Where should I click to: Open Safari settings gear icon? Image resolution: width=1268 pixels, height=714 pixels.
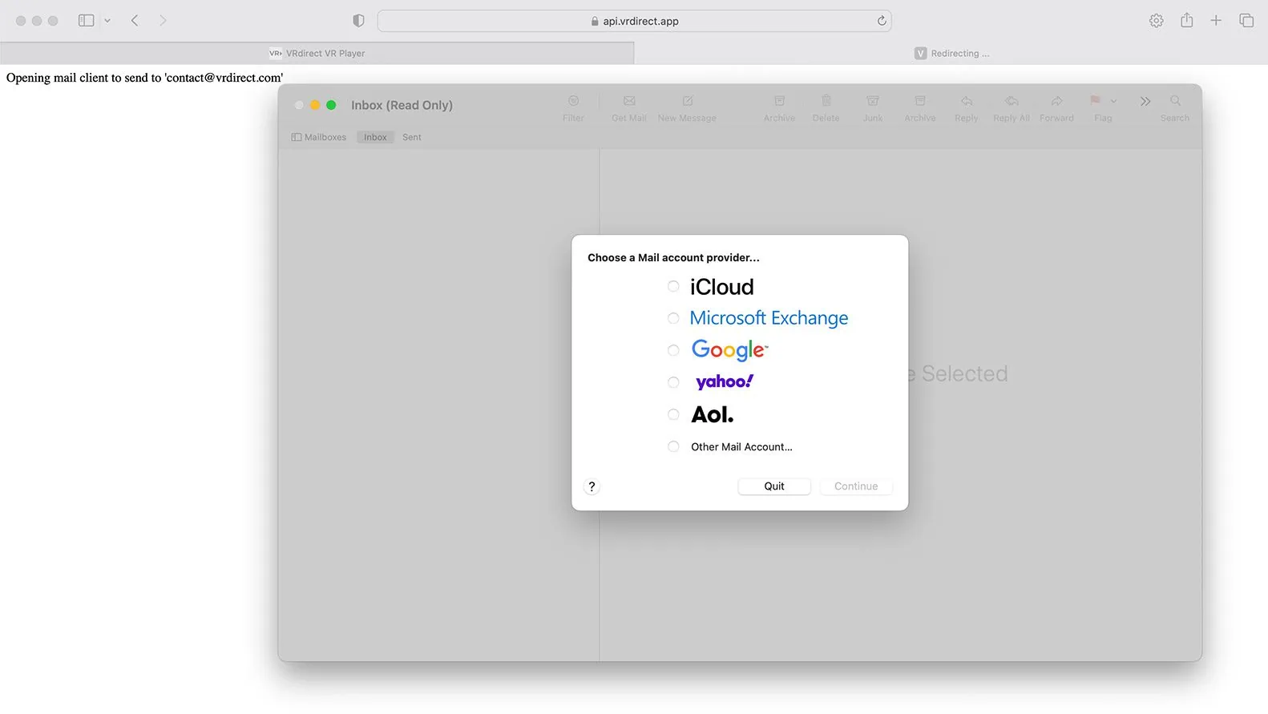pyautogui.click(x=1156, y=21)
